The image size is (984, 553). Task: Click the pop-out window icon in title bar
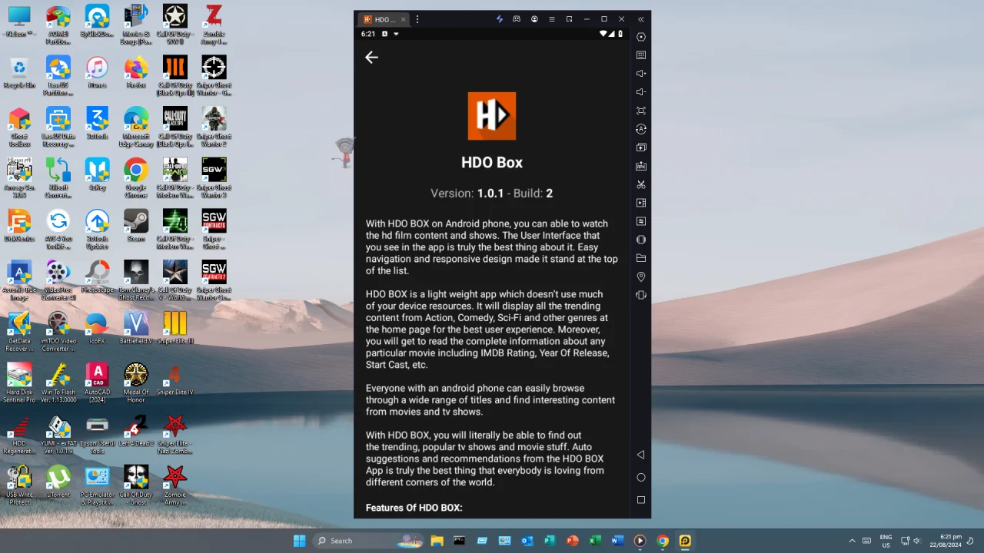569,19
